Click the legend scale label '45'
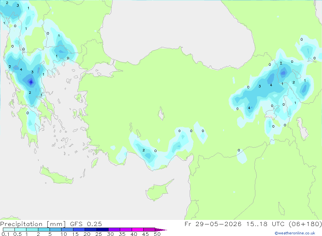The image size is (322, 236). point(146,234)
